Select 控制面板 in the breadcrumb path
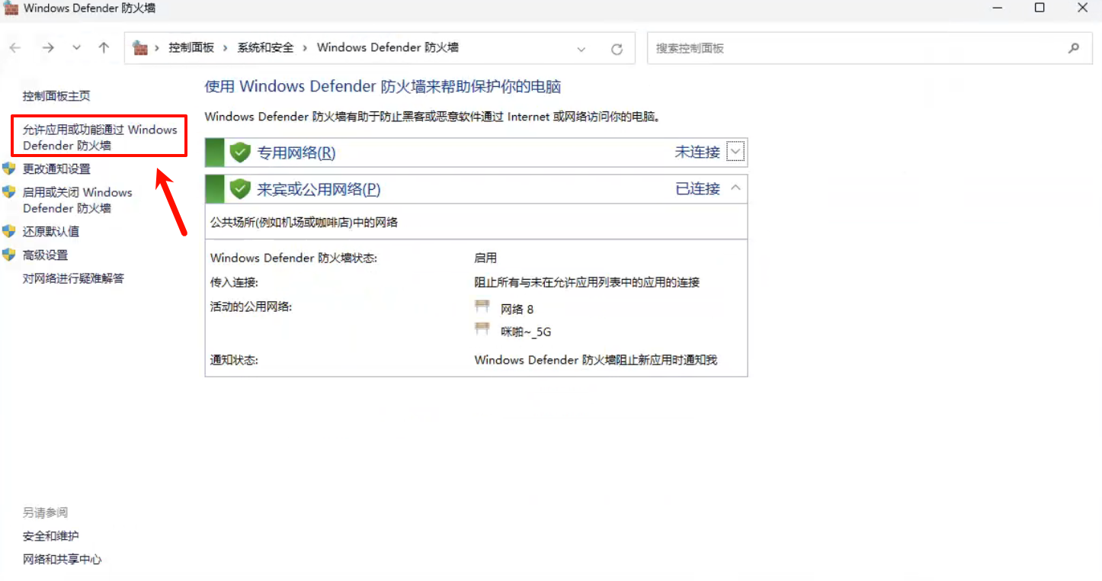 (x=191, y=48)
